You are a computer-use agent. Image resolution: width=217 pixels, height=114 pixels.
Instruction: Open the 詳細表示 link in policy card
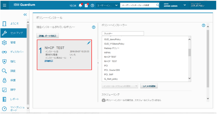coord(49,61)
